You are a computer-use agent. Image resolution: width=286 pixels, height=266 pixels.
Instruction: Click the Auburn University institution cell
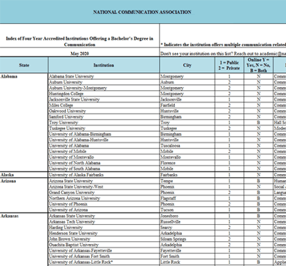point(104,82)
